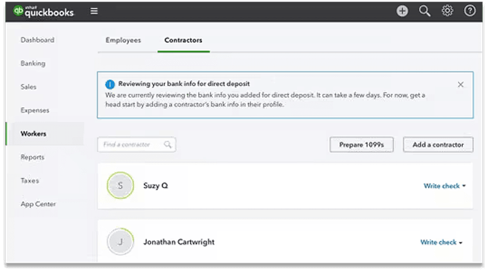This screenshot has height=272, width=488.
Task: Expand Write check dropdown for Jonathan Cartwright
Action: point(460,242)
